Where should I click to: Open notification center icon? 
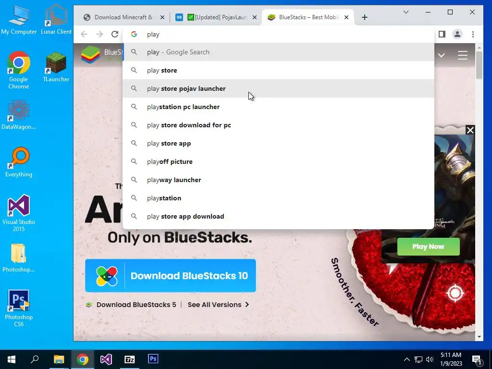coord(477,359)
